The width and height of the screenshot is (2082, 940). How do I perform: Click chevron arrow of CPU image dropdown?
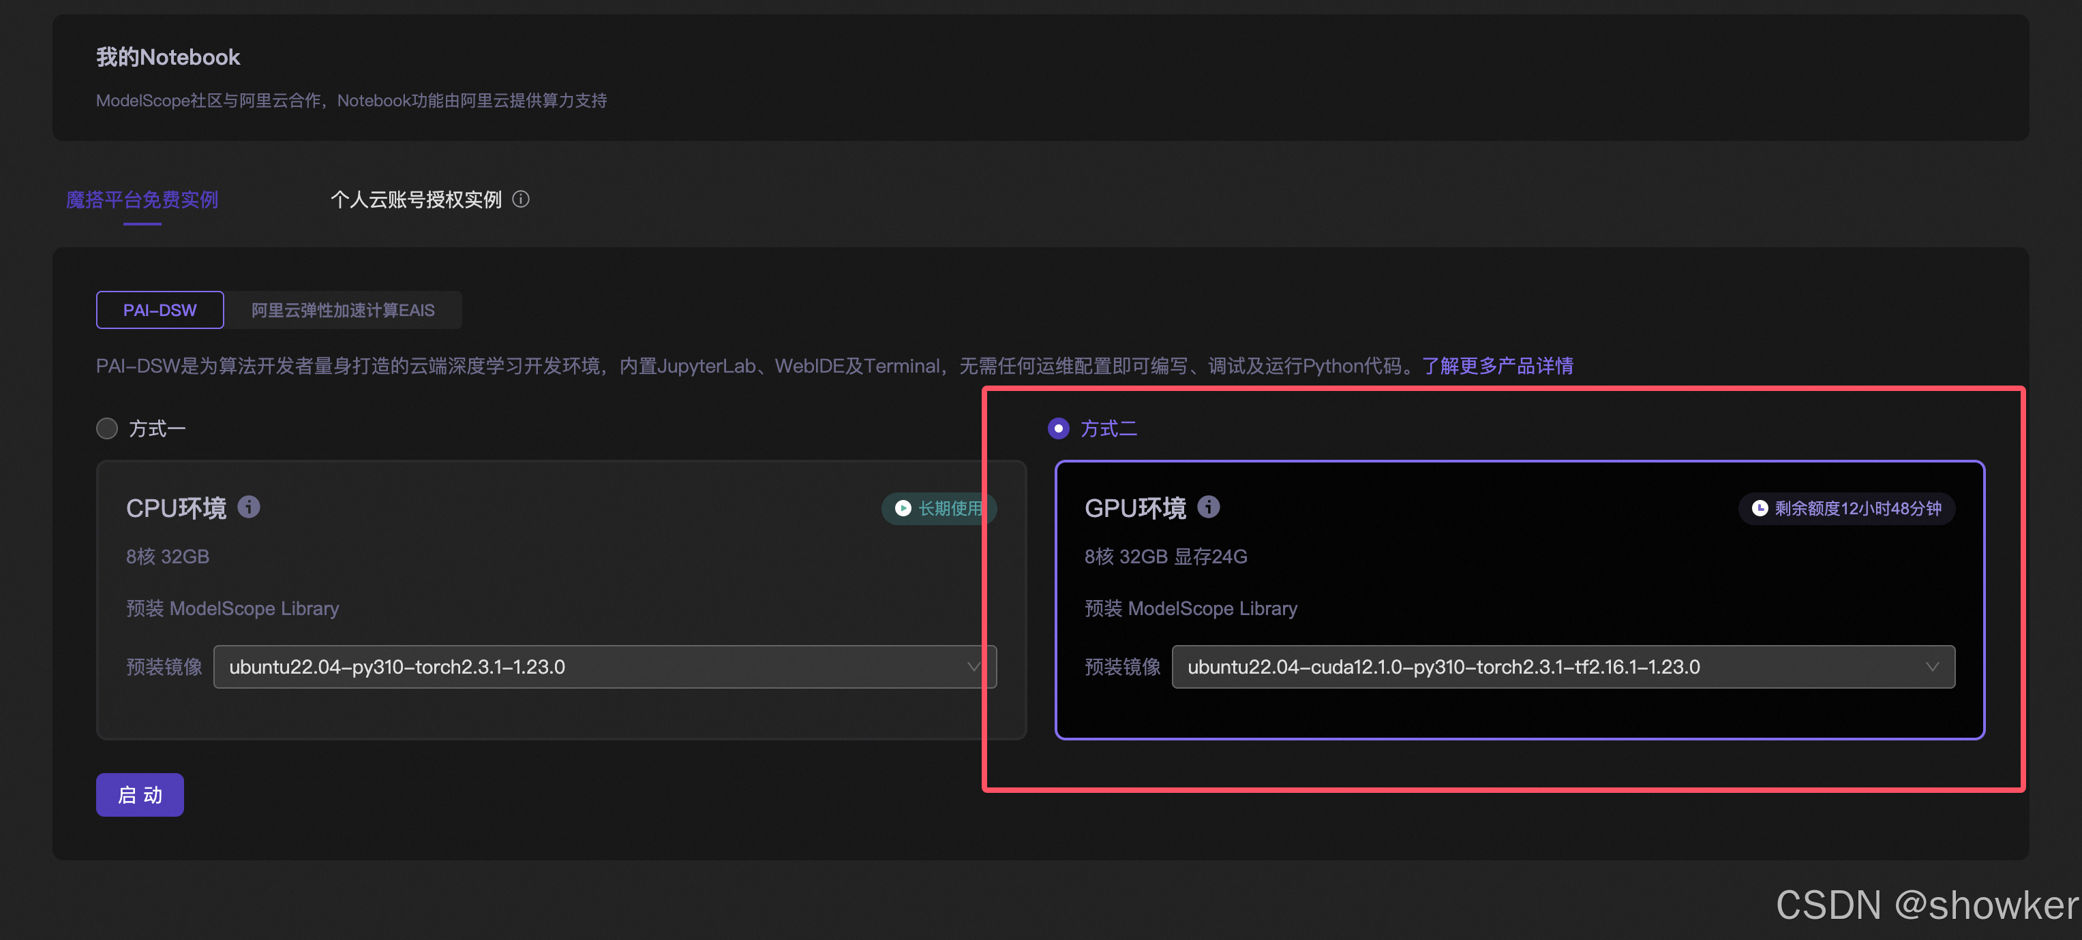click(x=974, y=667)
